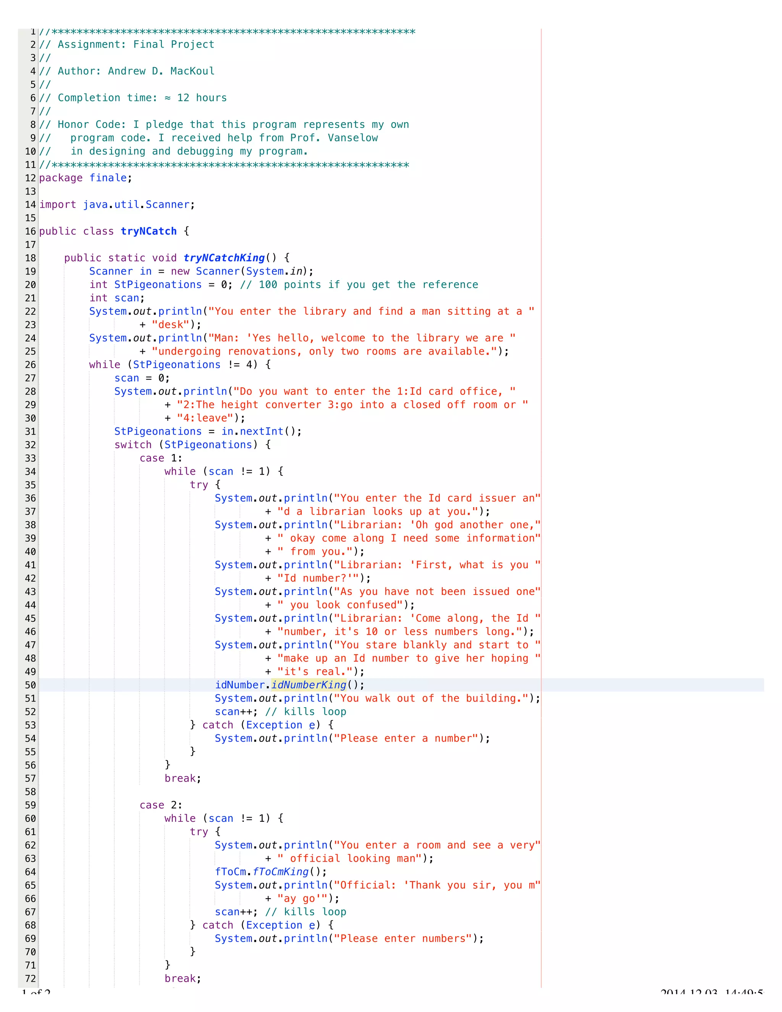Click the string "Please enter a number"
782x1012 pixels.
point(406,738)
